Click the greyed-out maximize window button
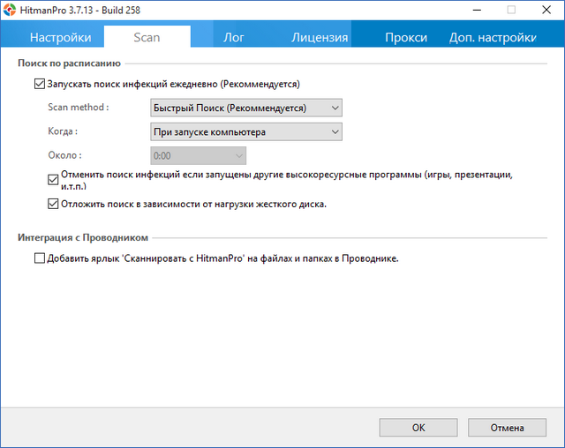The width and height of the screenshot is (565, 448). pos(511,10)
